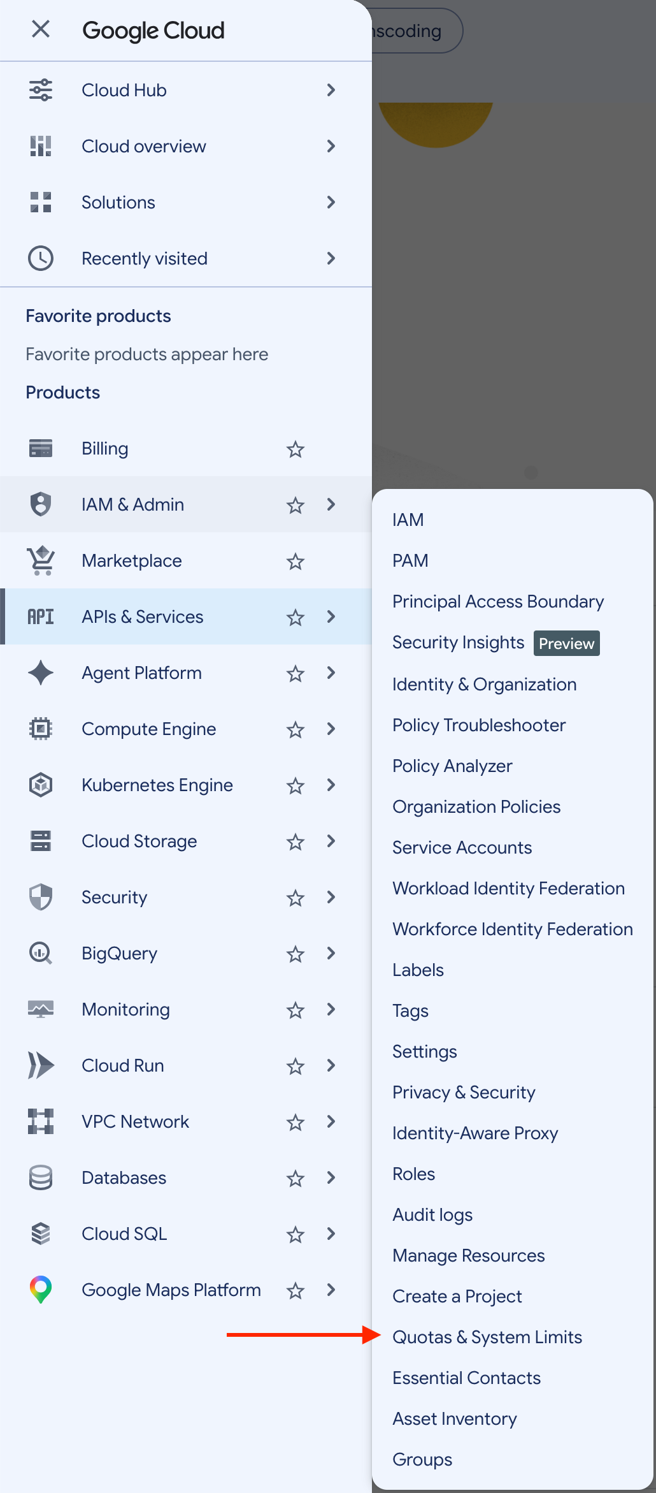Click the Agent Platform sparkle icon
The height and width of the screenshot is (1493, 656).
[41, 673]
